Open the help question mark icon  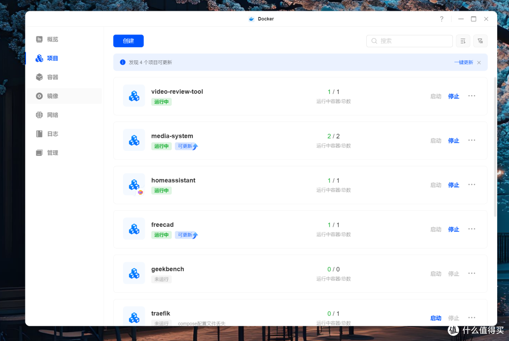442,19
